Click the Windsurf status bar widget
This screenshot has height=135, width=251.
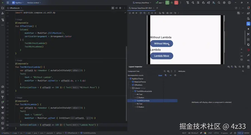[193, 133]
